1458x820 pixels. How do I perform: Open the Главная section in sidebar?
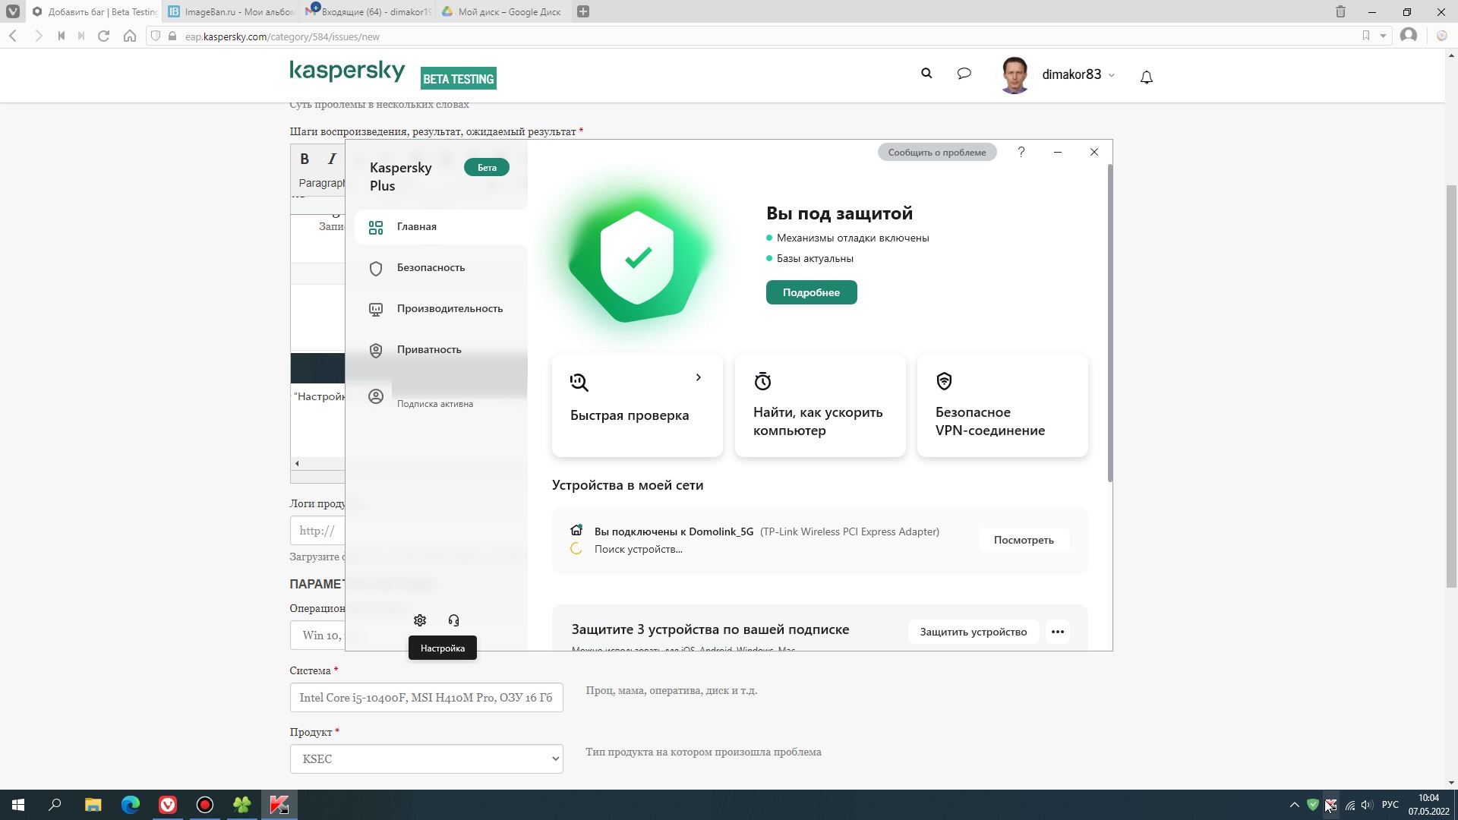(x=440, y=226)
